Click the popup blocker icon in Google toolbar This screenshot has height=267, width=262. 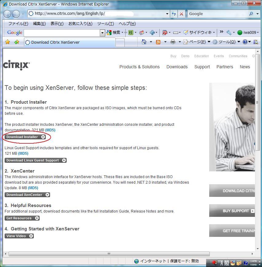(x=165, y=32)
